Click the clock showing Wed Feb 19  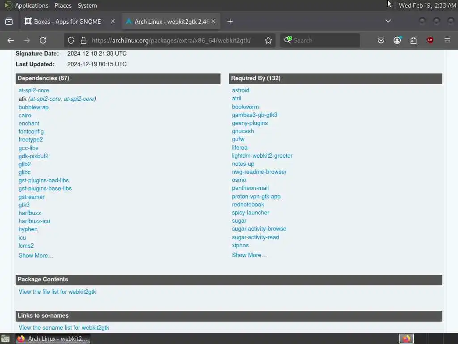[x=427, y=5]
